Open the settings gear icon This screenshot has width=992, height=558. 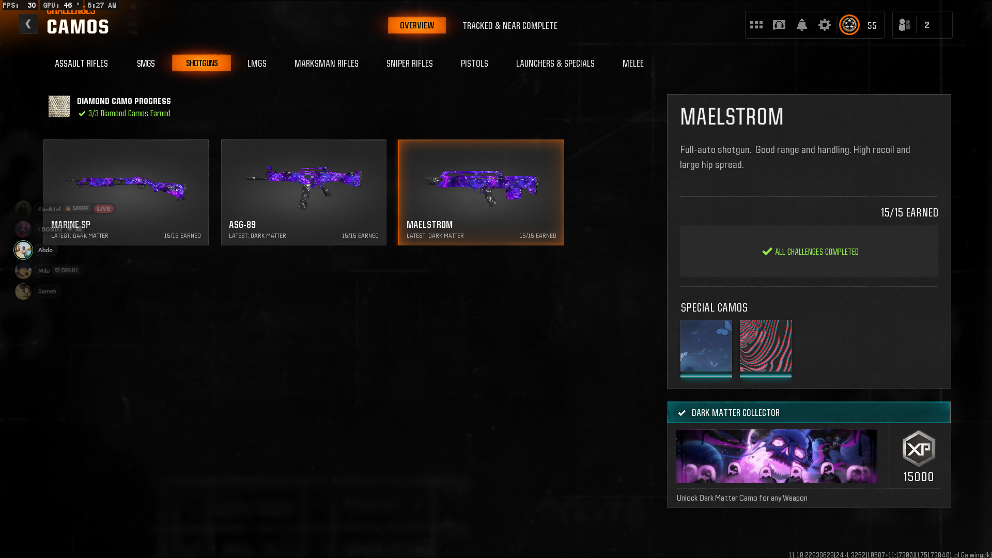(825, 25)
